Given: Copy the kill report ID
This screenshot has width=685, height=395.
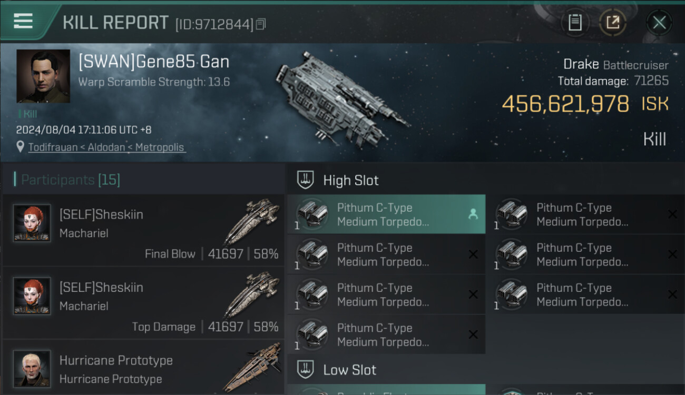Looking at the screenshot, I should pos(261,24).
